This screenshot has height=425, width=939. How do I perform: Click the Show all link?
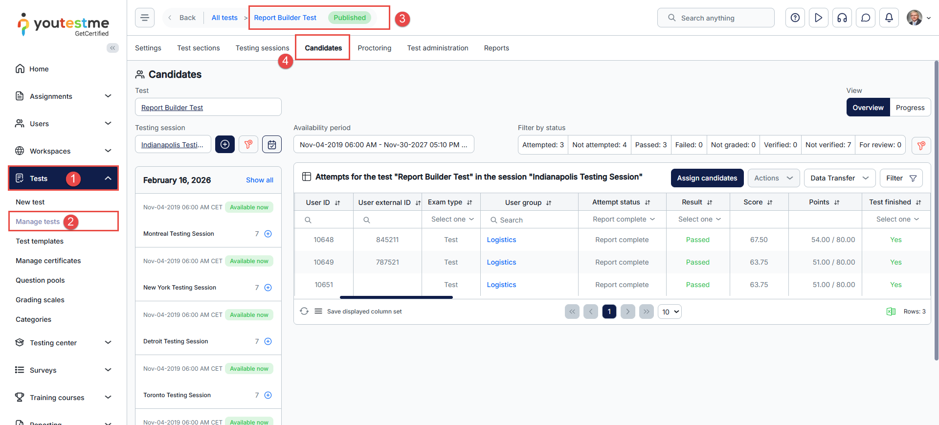tap(259, 180)
